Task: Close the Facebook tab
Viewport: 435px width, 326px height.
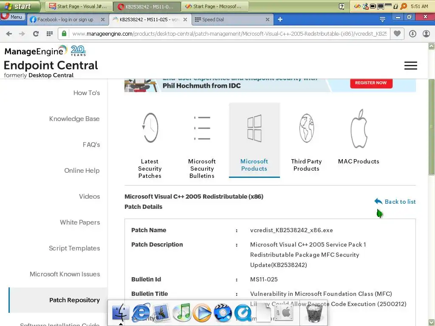Action: tap(103, 20)
